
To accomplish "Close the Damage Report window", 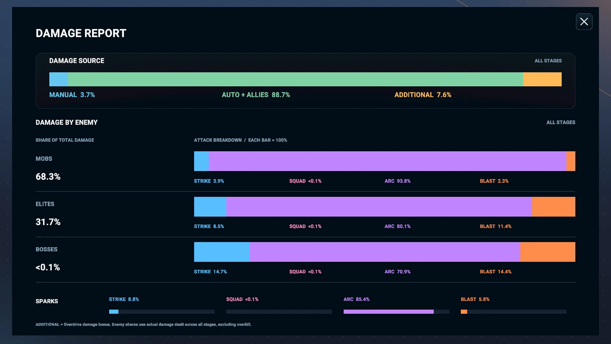I will point(584,22).
